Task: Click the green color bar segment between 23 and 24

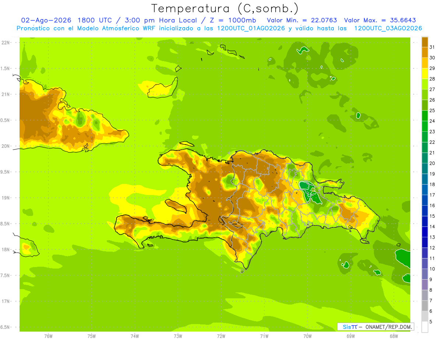Action: point(425,126)
